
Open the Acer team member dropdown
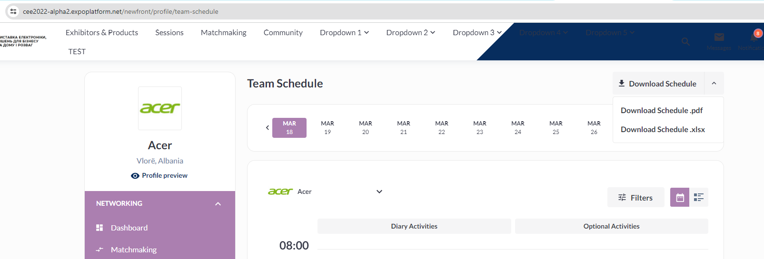point(379,192)
